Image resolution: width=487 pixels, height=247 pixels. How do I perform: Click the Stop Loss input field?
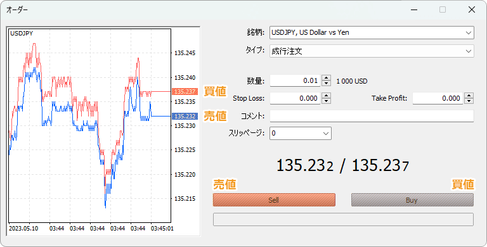[295, 98]
